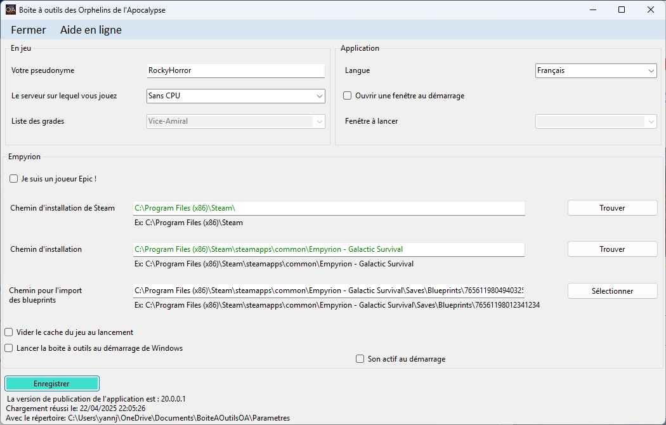Open the Fermer menu
This screenshot has width=666, height=425.
point(29,30)
